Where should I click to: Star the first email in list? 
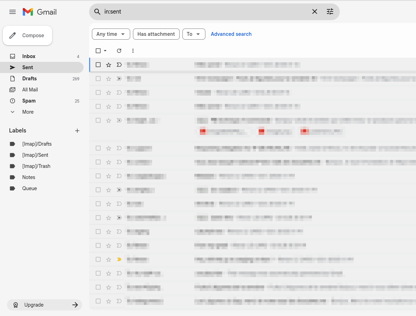pyautogui.click(x=109, y=65)
